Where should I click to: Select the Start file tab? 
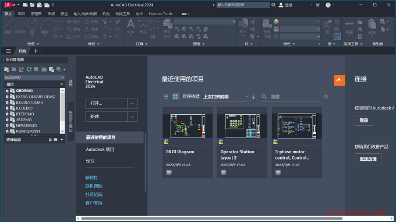[22, 51]
